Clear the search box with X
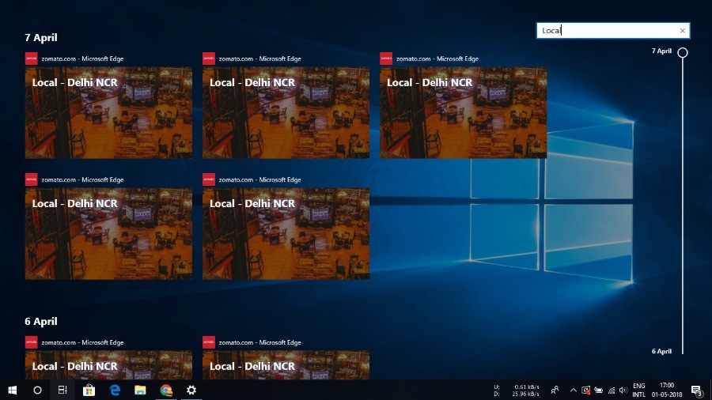The height and width of the screenshot is (400, 712). point(683,31)
